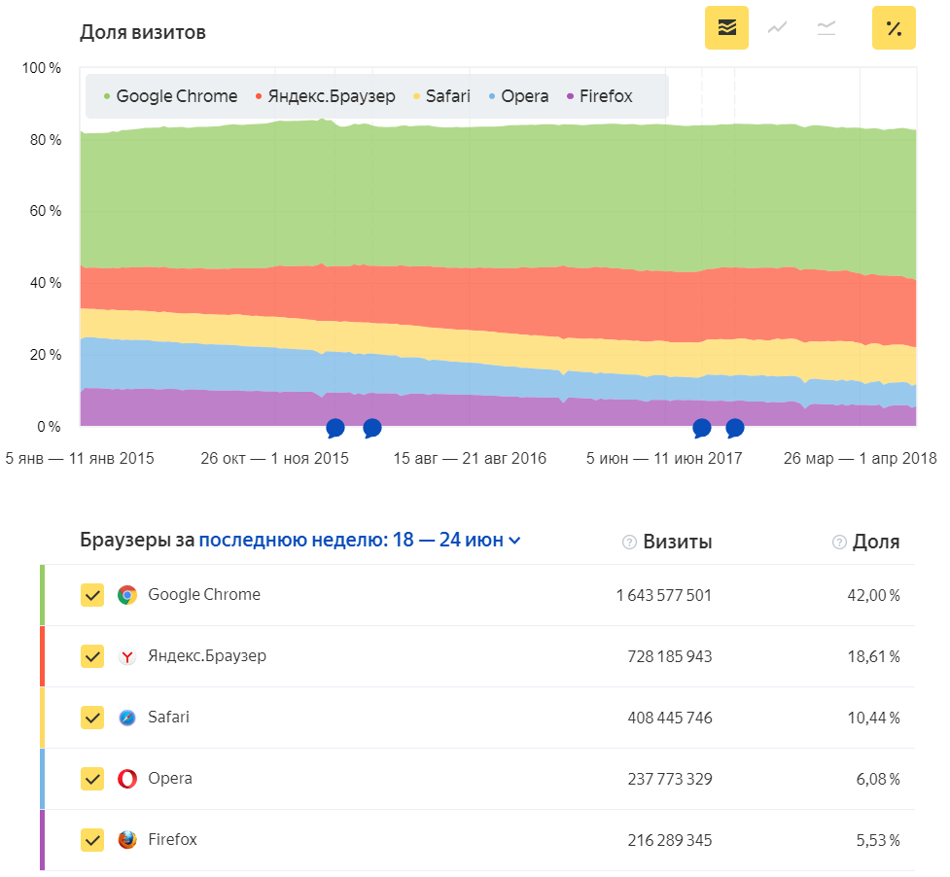
Task: Click the 'последнюю неделю: 18 — 24 июн' link
Action: [351, 540]
